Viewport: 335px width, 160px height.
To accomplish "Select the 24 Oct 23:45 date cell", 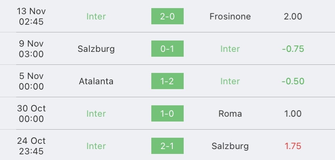I will coord(32,146).
